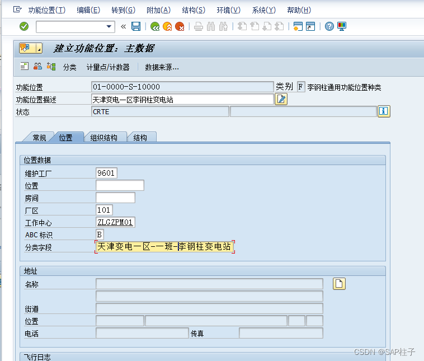Click the 电话 field
The height and width of the screenshot is (361, 424).
(x=142, y=333)
